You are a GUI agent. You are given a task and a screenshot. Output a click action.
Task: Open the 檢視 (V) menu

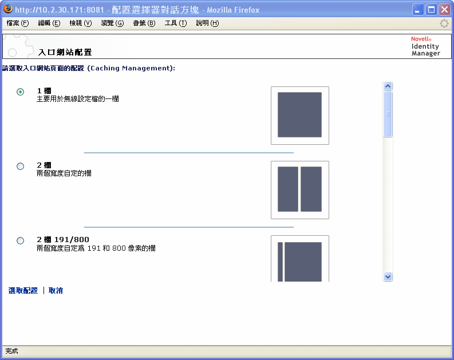81,23
